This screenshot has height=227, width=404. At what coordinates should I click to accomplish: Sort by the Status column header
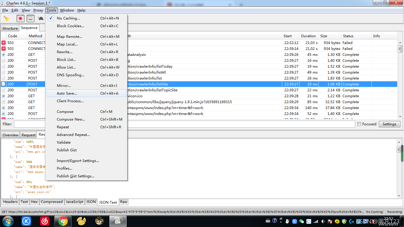click(356, 36)
